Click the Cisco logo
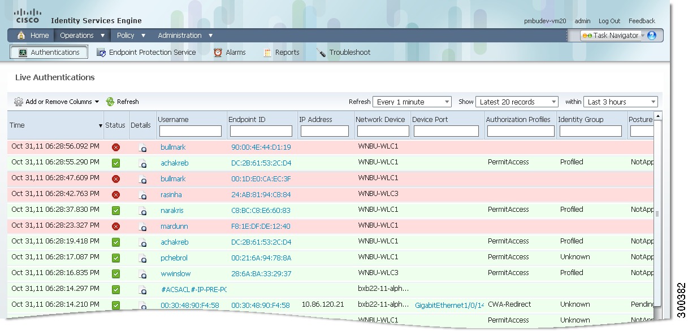The width and height of the screenshot is (688, 331). tap(27, 15)
